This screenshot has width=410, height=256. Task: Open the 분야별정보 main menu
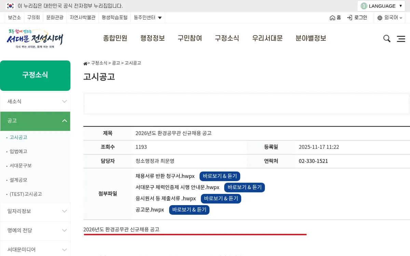[x=311, y=38]
